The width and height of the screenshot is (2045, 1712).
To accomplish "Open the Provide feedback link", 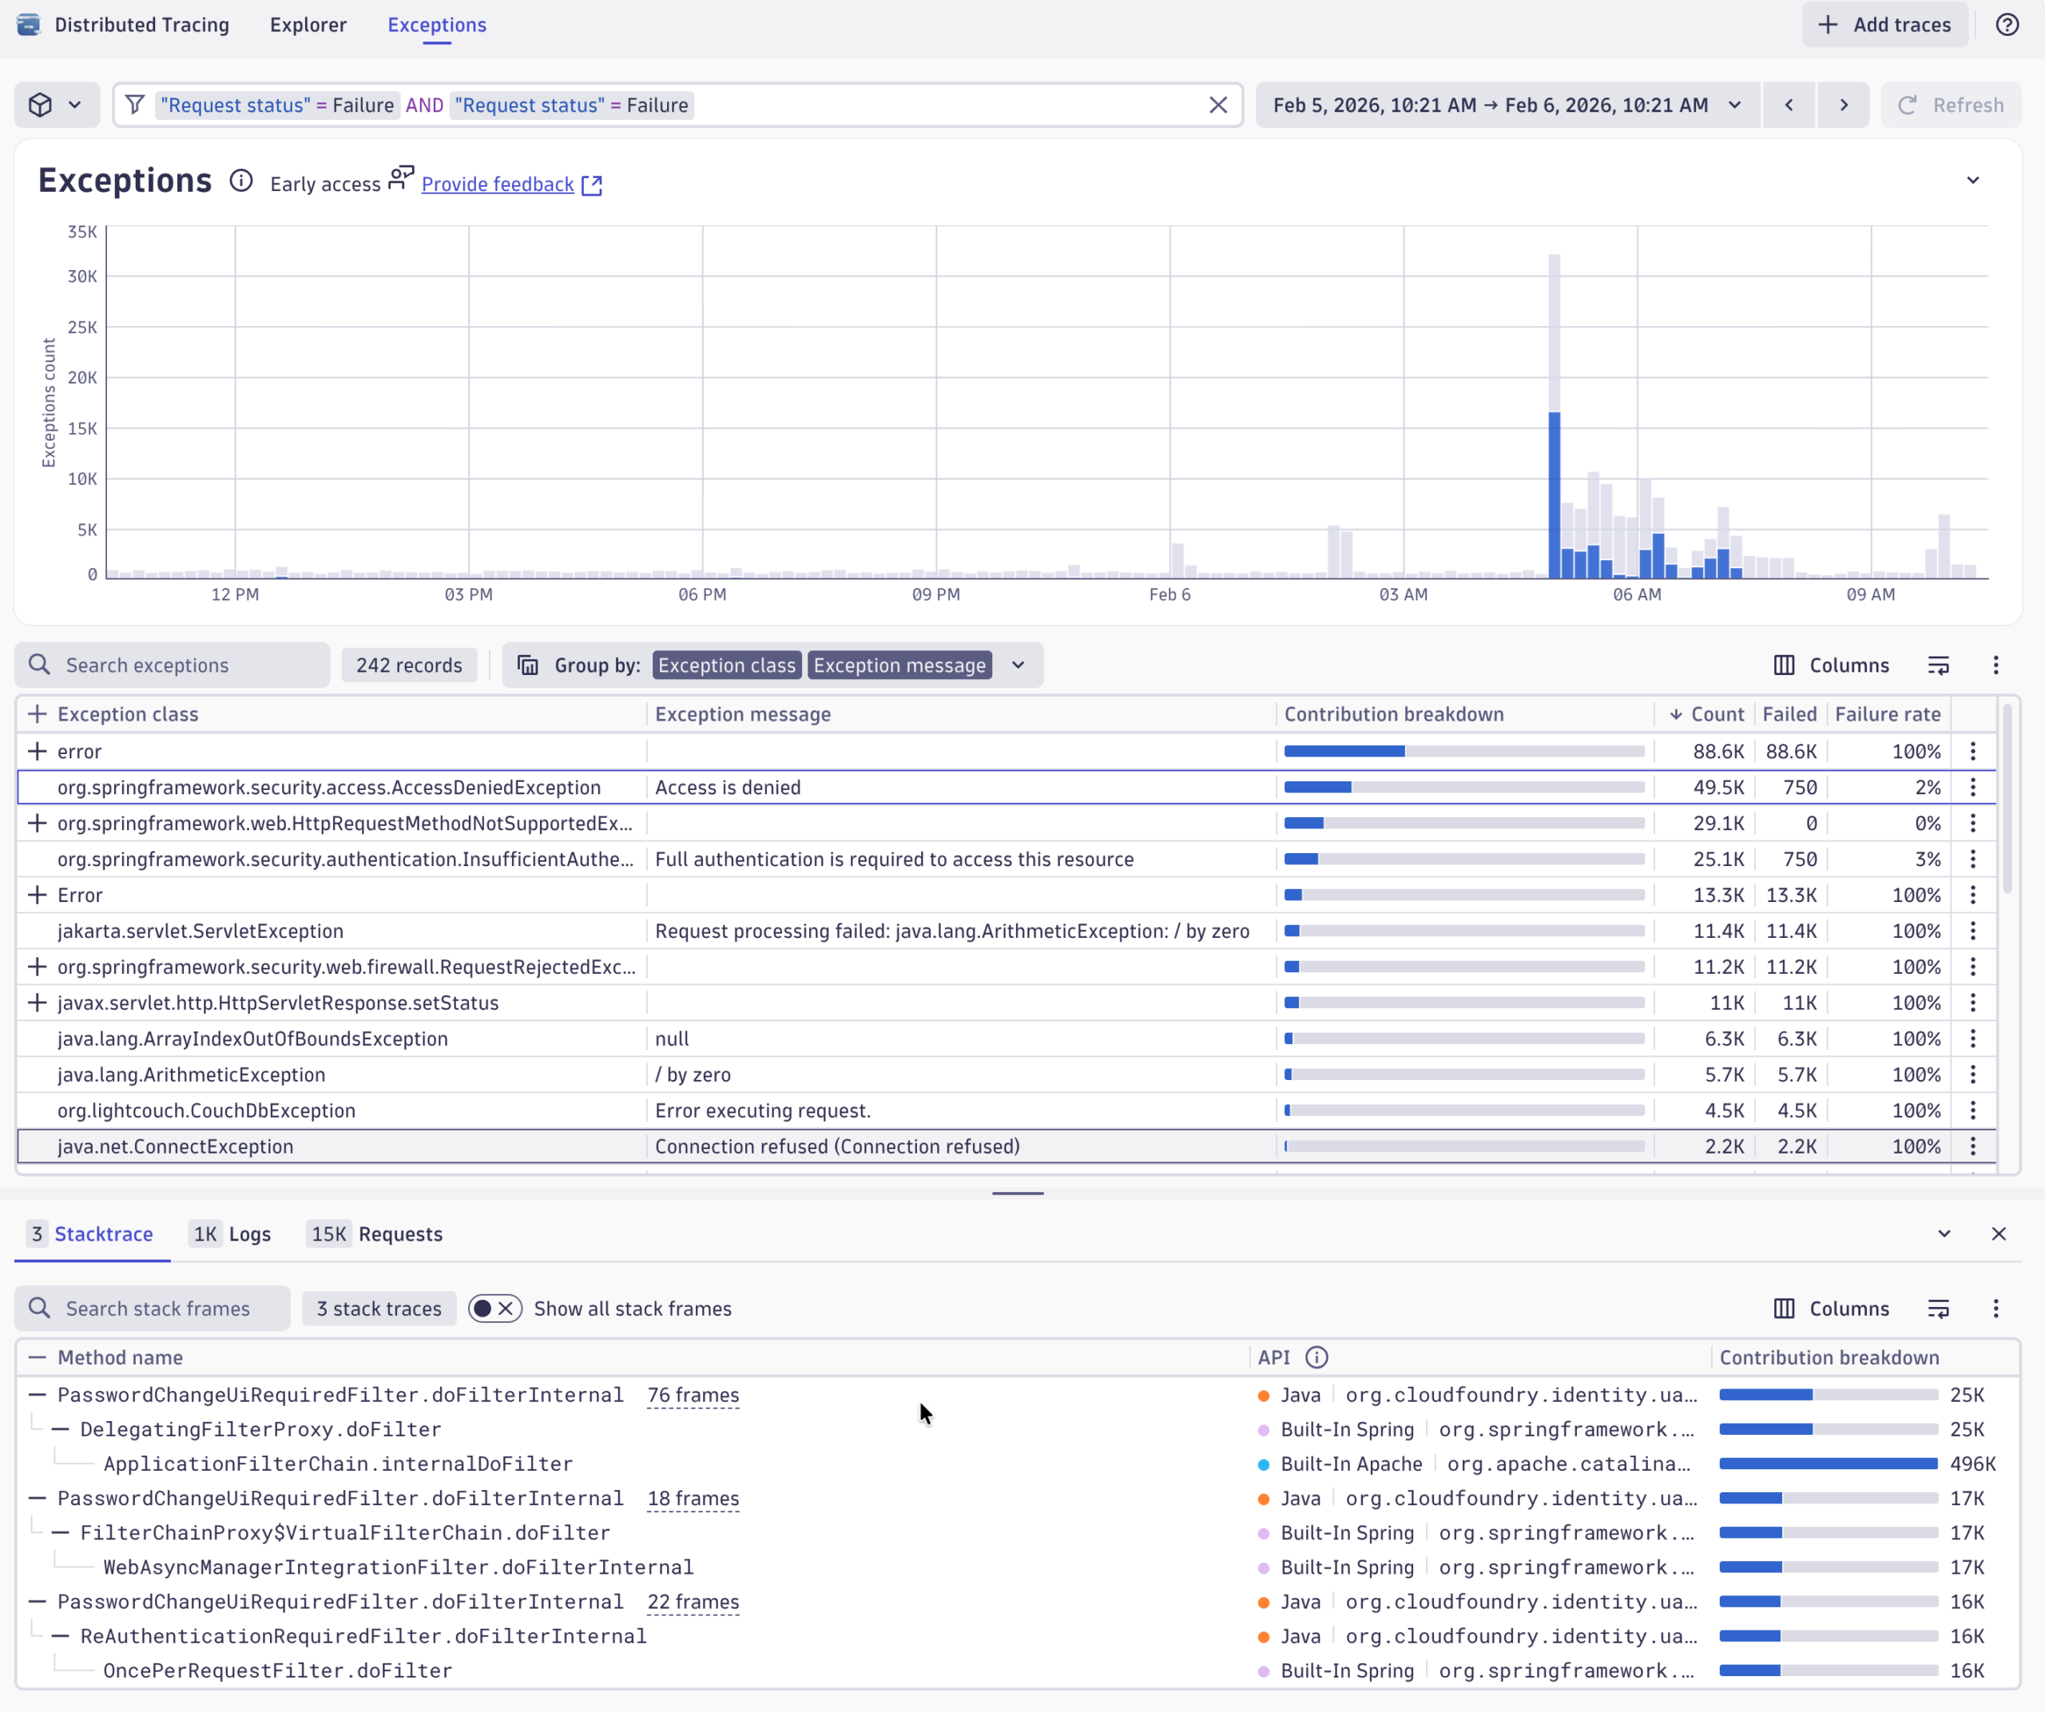I will (x=498, y=184).
